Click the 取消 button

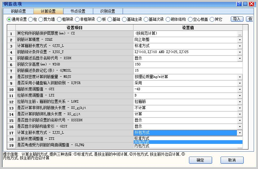232,160
